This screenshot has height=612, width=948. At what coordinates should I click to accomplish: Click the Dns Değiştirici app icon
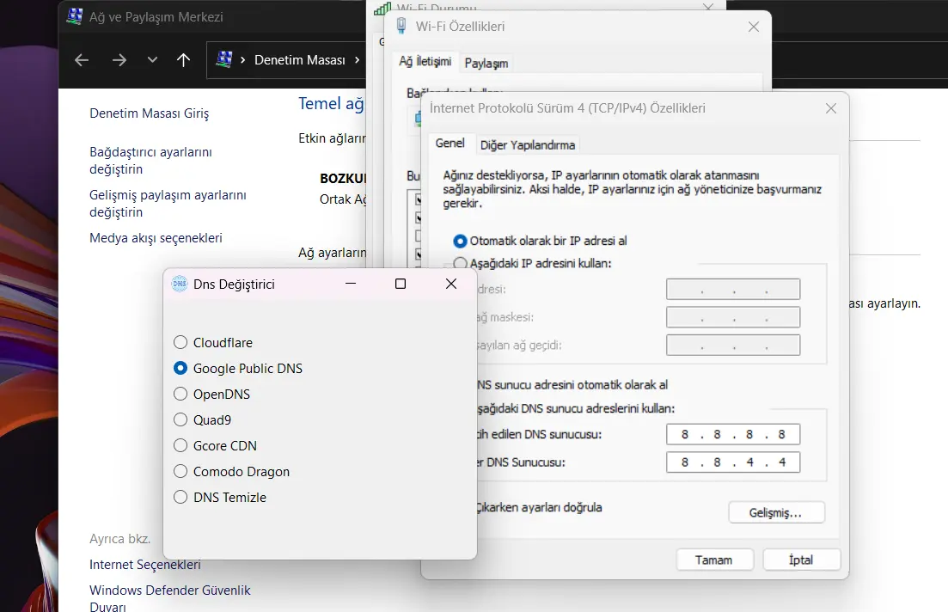(x=180, y=284)
